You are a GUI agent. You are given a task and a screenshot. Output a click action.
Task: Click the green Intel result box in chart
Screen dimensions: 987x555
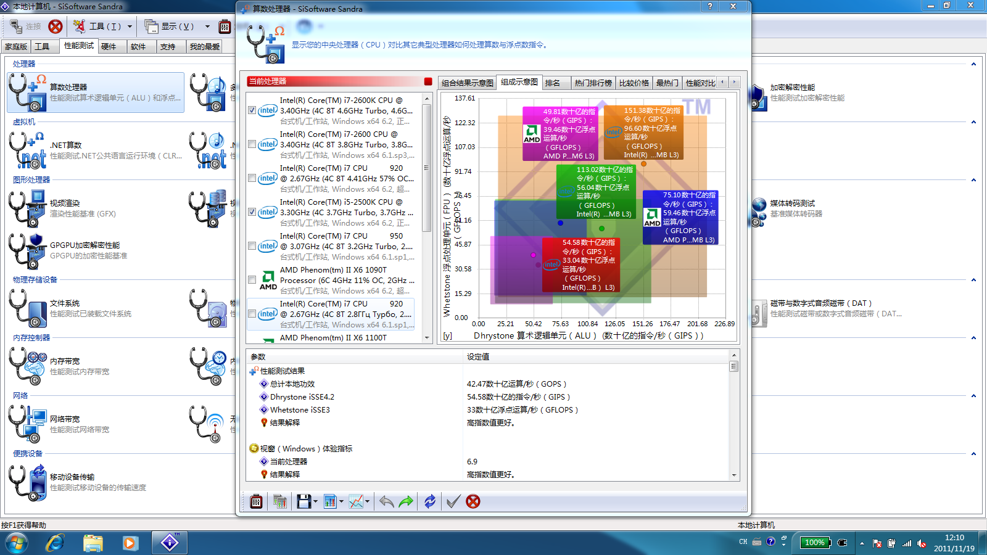596,192
